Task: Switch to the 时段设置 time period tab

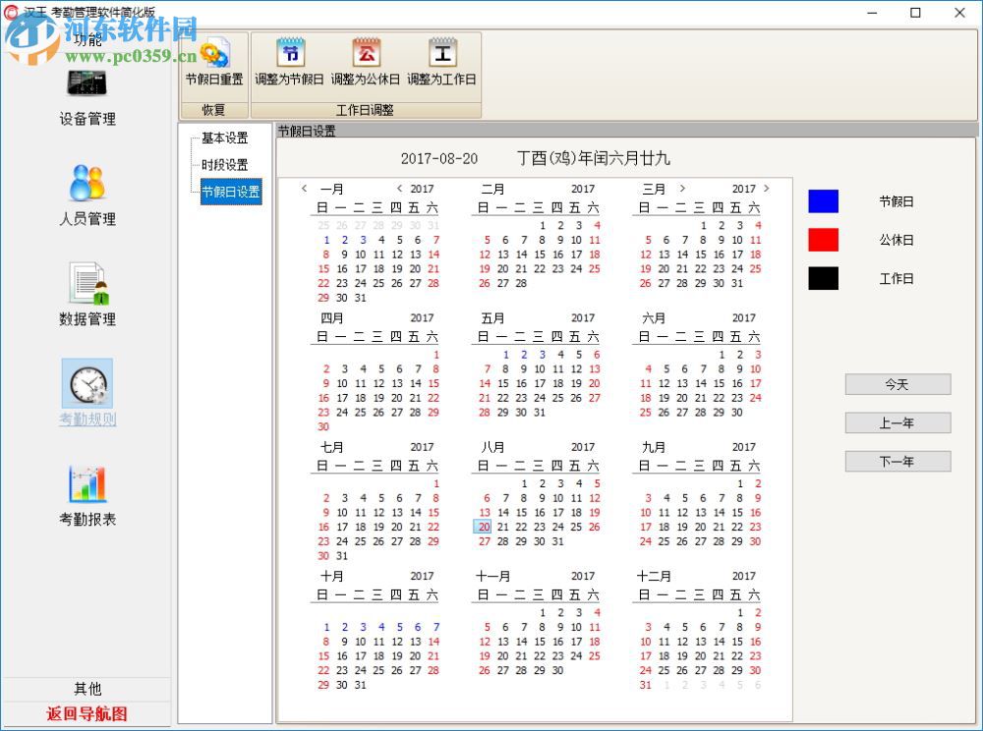Action: coord(224,164)
